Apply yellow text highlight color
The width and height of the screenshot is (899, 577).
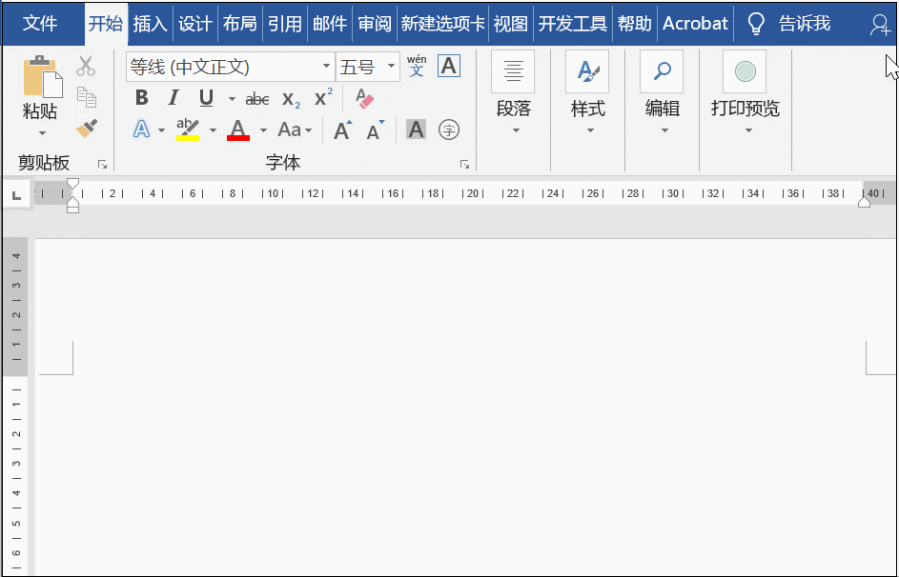(x=186, y=128)
